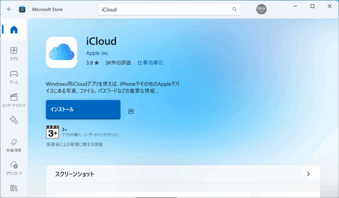
Task: Open the エンターテイメント section in sidebar
Action: pyautogui.click(x=14, y=100)
